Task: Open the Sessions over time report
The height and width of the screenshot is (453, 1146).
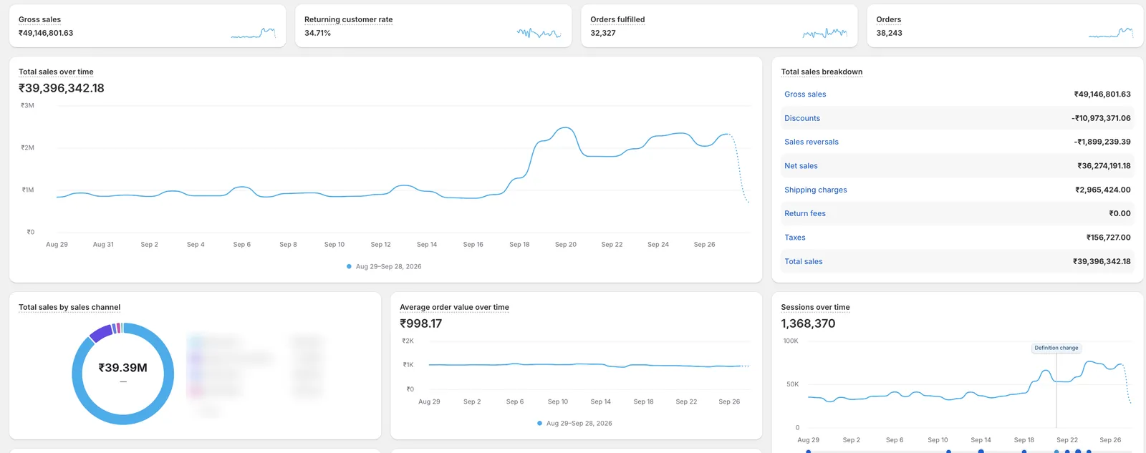Action: pyautogui.click(x=815, y=307)
